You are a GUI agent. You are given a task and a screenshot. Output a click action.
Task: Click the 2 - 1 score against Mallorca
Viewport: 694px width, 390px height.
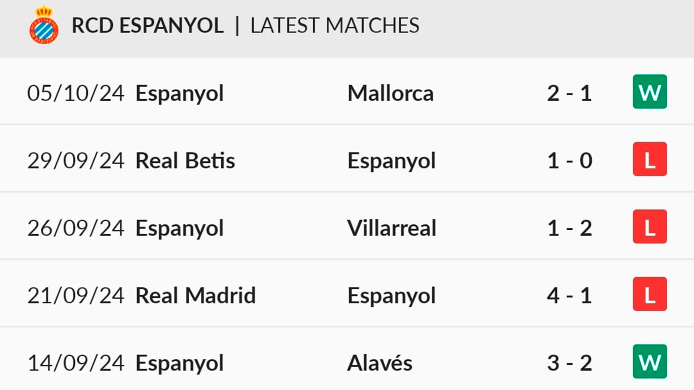click(569, 94)
